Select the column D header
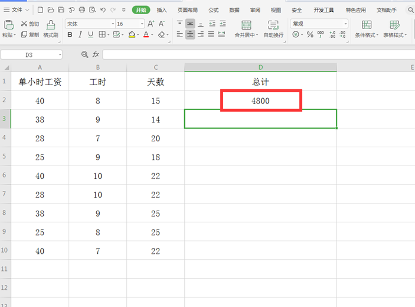The width and height of the screenshot is (415, 307). 260,67
